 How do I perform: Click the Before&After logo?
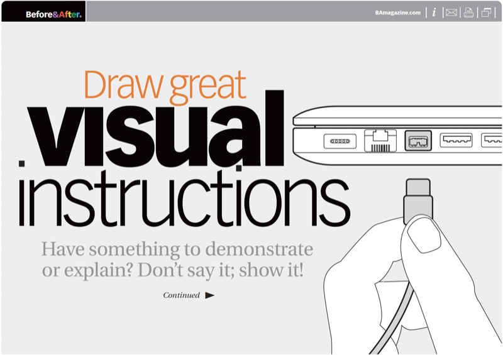pyautogui.click(x=53, y=13)
